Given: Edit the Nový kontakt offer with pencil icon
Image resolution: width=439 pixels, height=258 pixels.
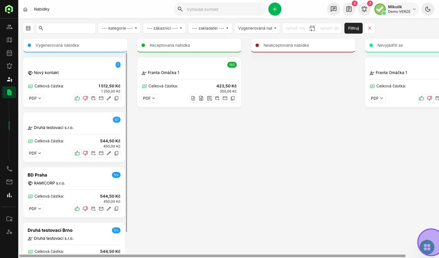Looking at the screenshot, I should [x=109, y=98].
